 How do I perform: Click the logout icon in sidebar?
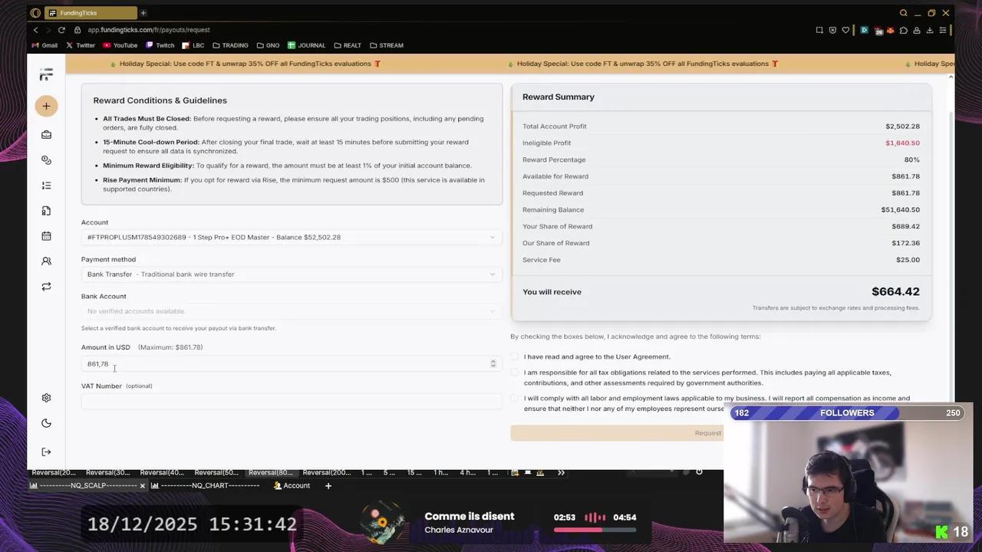(46, 452)
